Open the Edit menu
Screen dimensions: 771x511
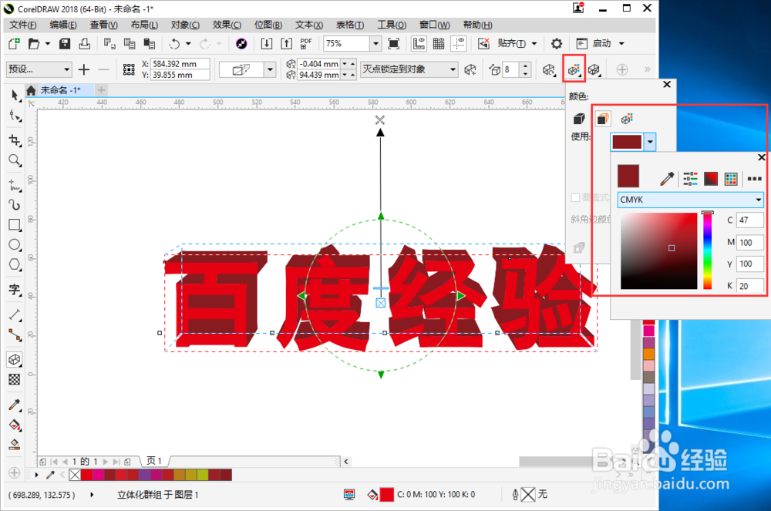(63, 25)
